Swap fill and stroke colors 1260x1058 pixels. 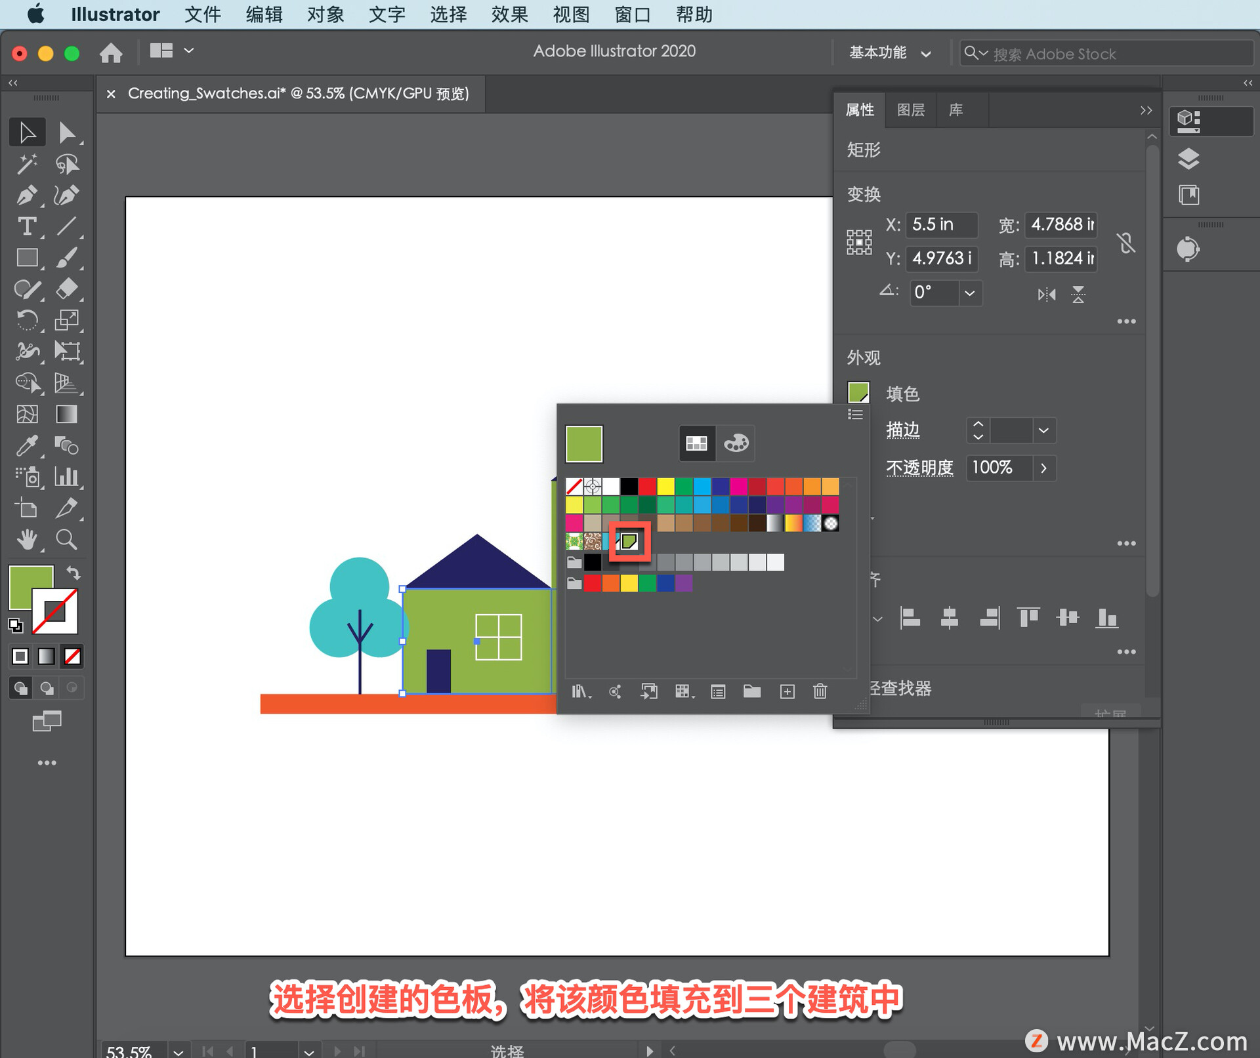pyautogui.click(x=73, y=573)
